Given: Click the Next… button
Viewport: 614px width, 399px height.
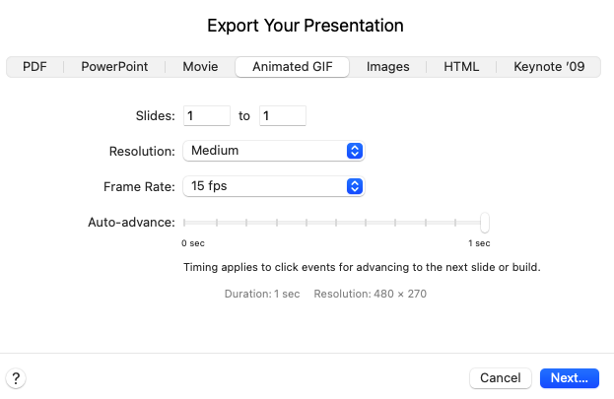Looking at the screenshot, I should pyautogui.click(x=570, y=378).
